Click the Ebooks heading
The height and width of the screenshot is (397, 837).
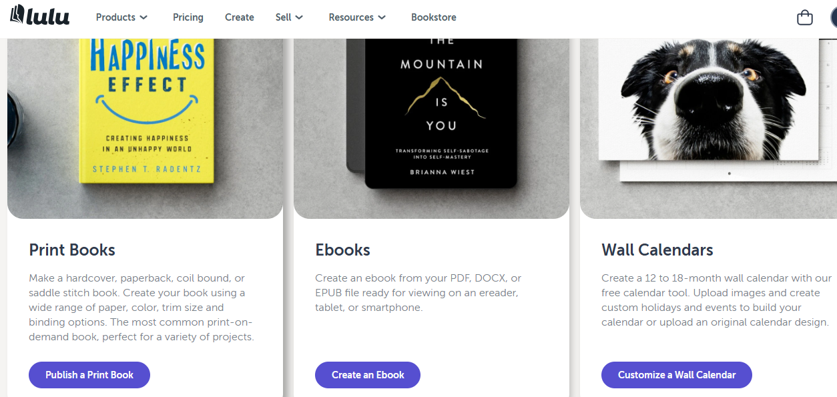(342, 250)
